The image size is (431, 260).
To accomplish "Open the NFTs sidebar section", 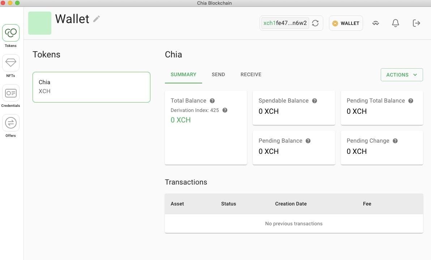I will pos(11,63).
